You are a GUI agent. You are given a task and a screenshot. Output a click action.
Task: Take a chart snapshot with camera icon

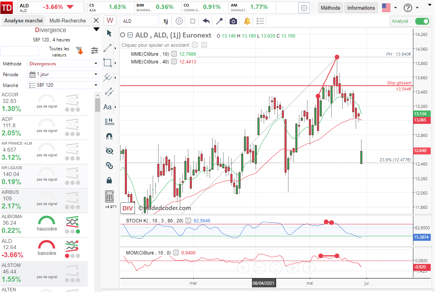click(x=233, y=21)
